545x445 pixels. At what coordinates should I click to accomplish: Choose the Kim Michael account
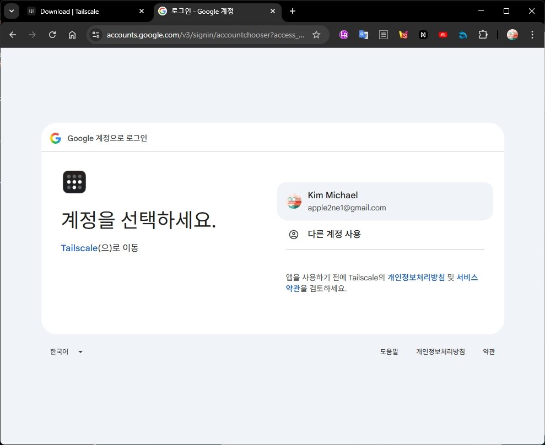point(385,201)
